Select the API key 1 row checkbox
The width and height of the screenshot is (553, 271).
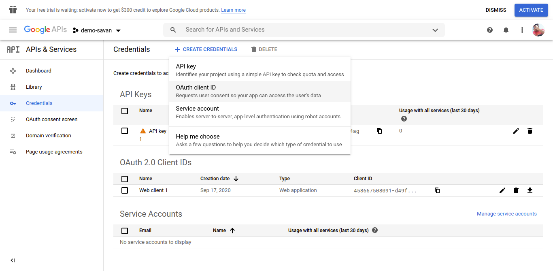[125, 130]
